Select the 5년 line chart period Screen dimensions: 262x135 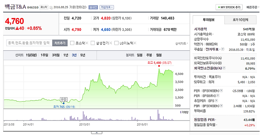(83, 55)
